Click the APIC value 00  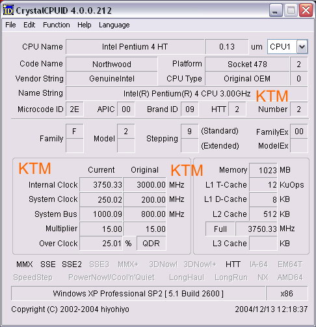click(126, 109)
